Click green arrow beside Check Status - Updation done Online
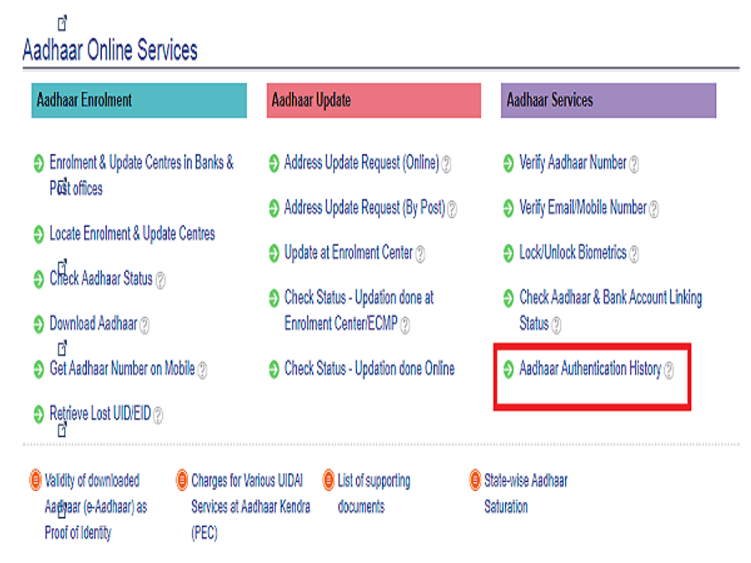Screen dimensions: 751x563 pyautogui.click(x=274, y=369)
